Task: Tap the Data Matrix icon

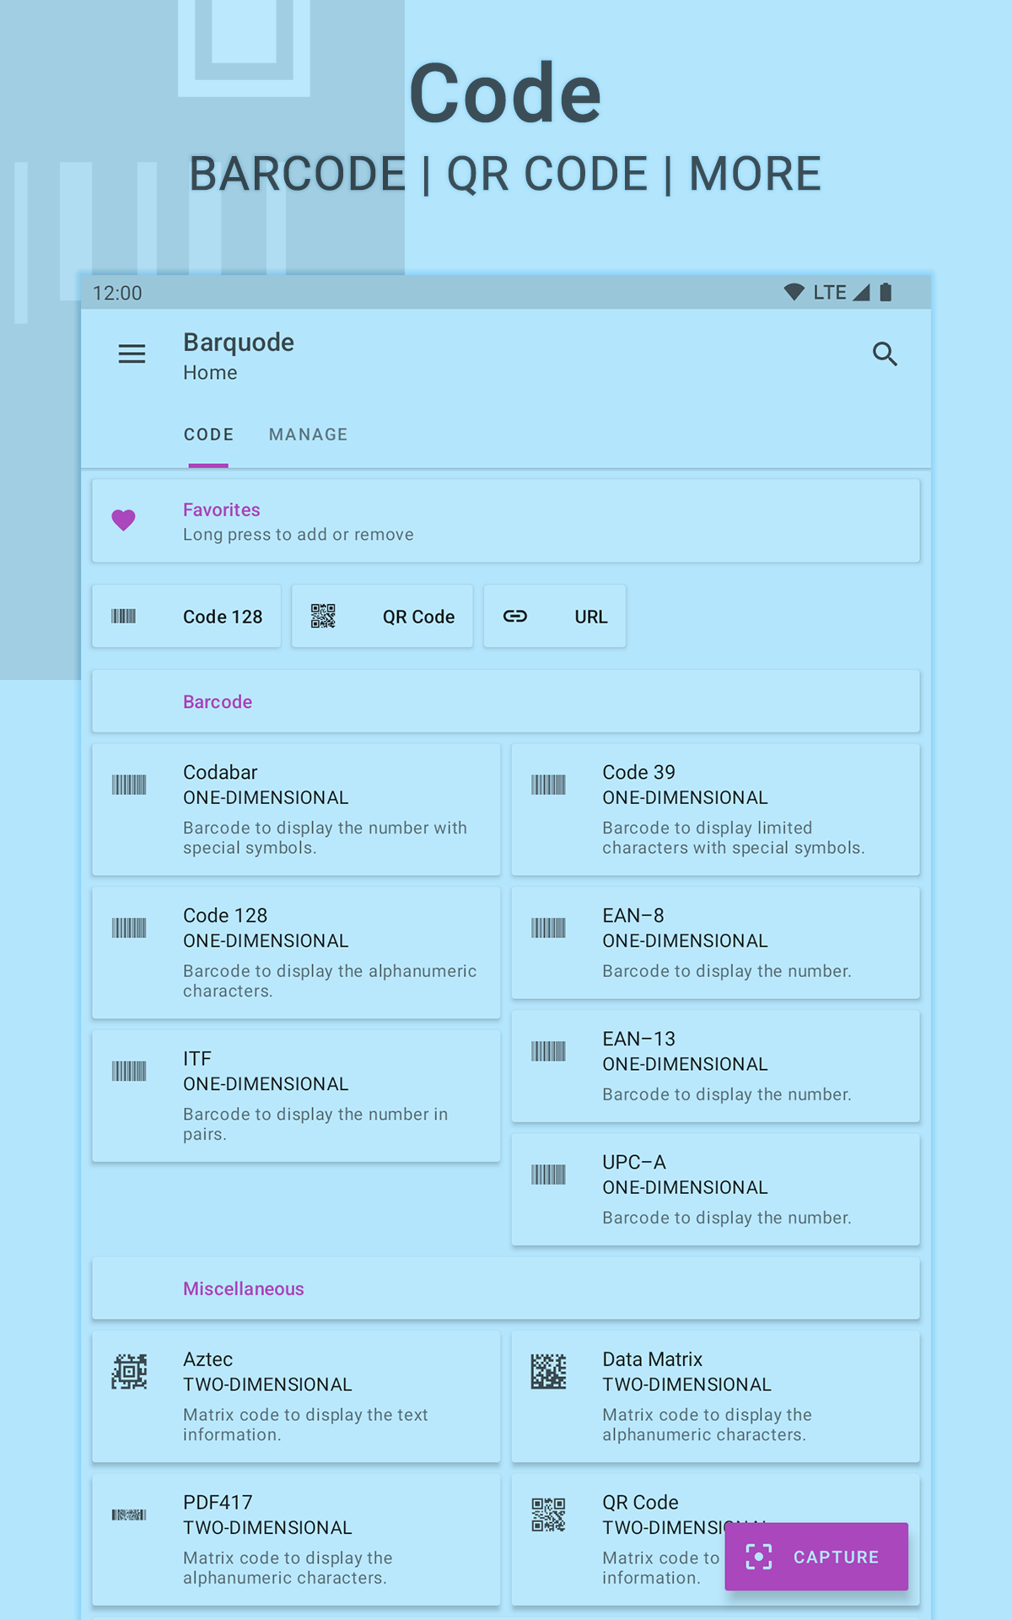Action: [548, 1372]
